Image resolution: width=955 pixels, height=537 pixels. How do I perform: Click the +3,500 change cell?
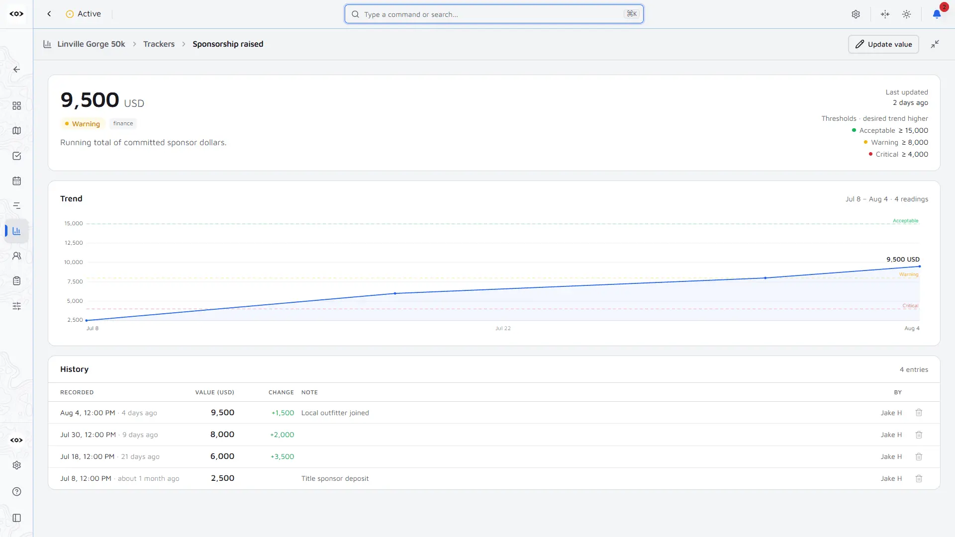tap(282, 456)
